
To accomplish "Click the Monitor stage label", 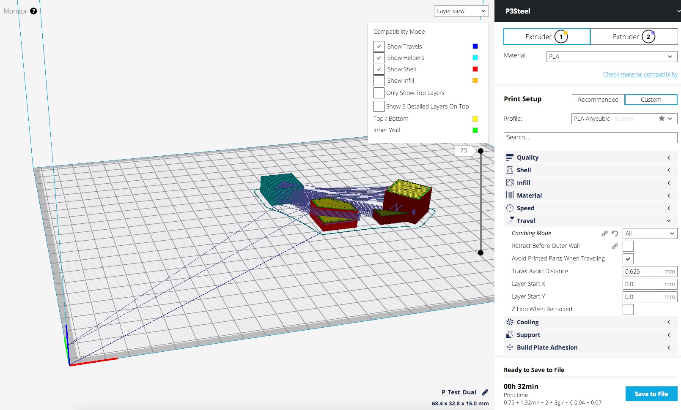I will click(15, 11).
